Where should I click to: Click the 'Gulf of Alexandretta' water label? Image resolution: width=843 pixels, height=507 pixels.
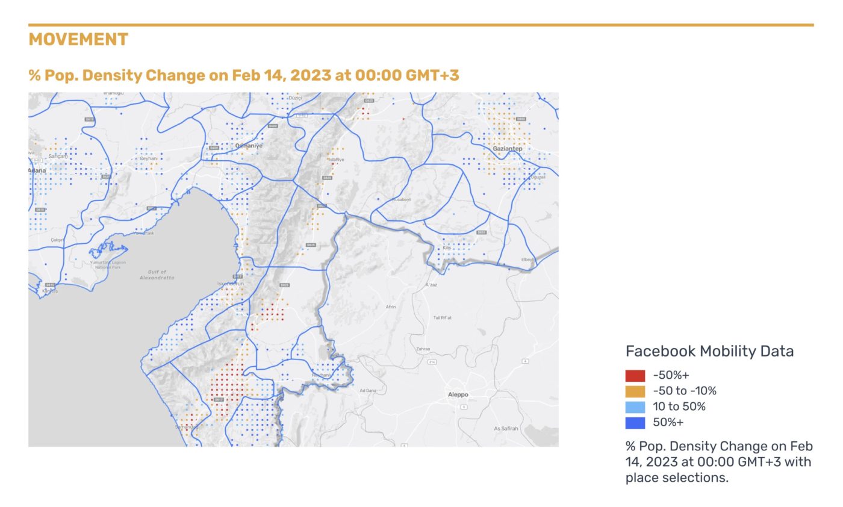[157, 275]
